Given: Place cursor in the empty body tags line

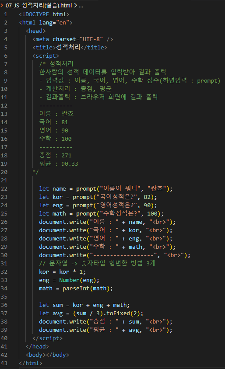Looking at the screenshot, I should (x=47, y=355).
